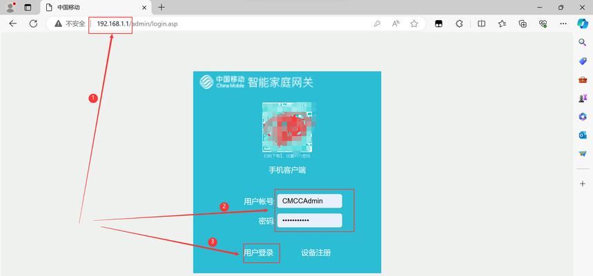
Task: Click the China Mobile logo
Action: 222,81
